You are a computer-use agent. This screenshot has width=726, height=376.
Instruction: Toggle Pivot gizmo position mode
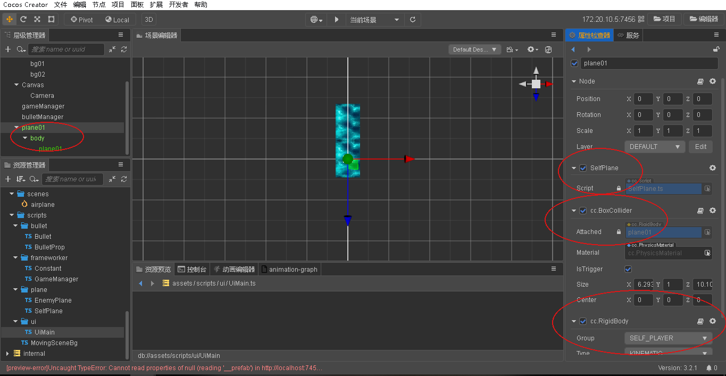tap(81, 20)
